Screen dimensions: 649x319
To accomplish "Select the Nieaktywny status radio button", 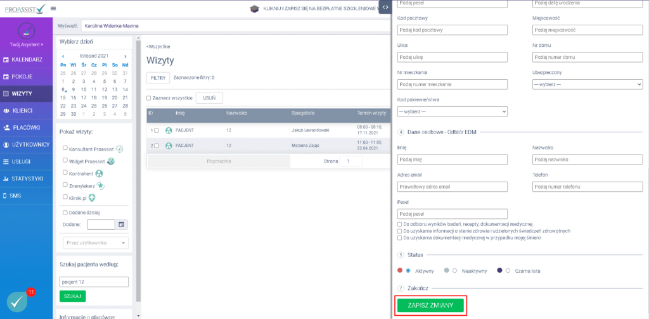I will [454, 270].
